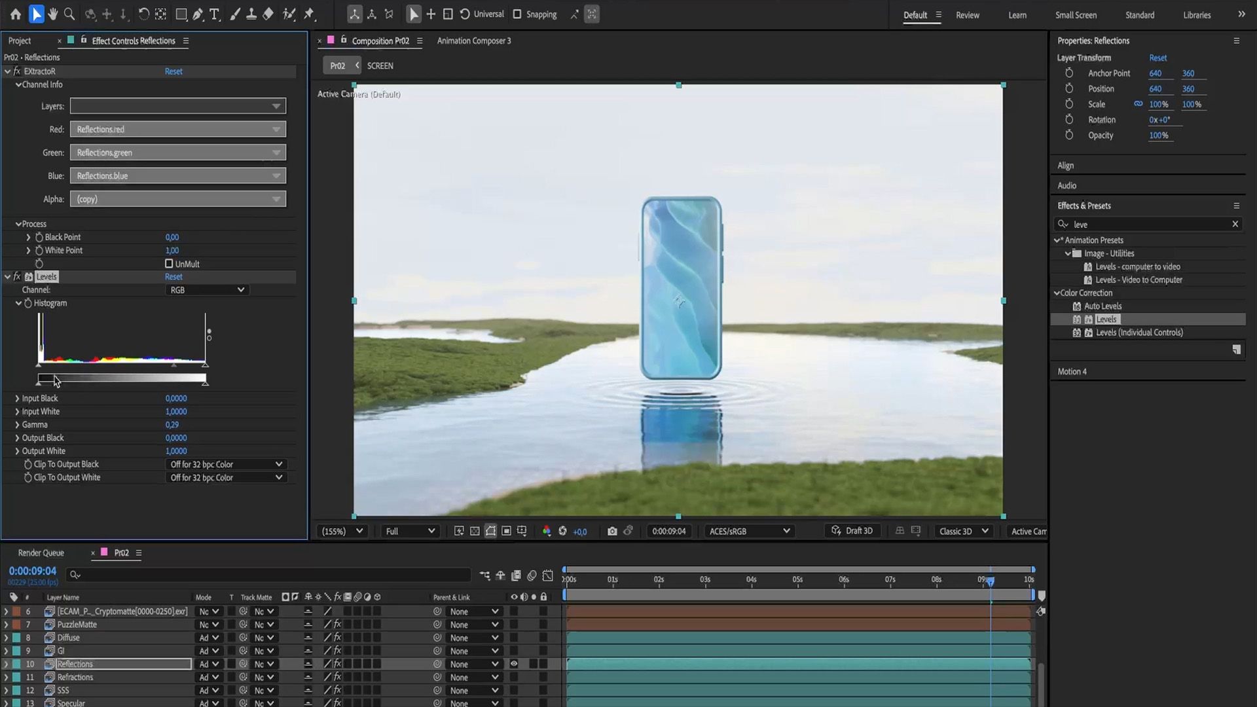Expand the Gamma property
Image resolution: width=1257 pixels, height=707 pixels.
(17, 425)
